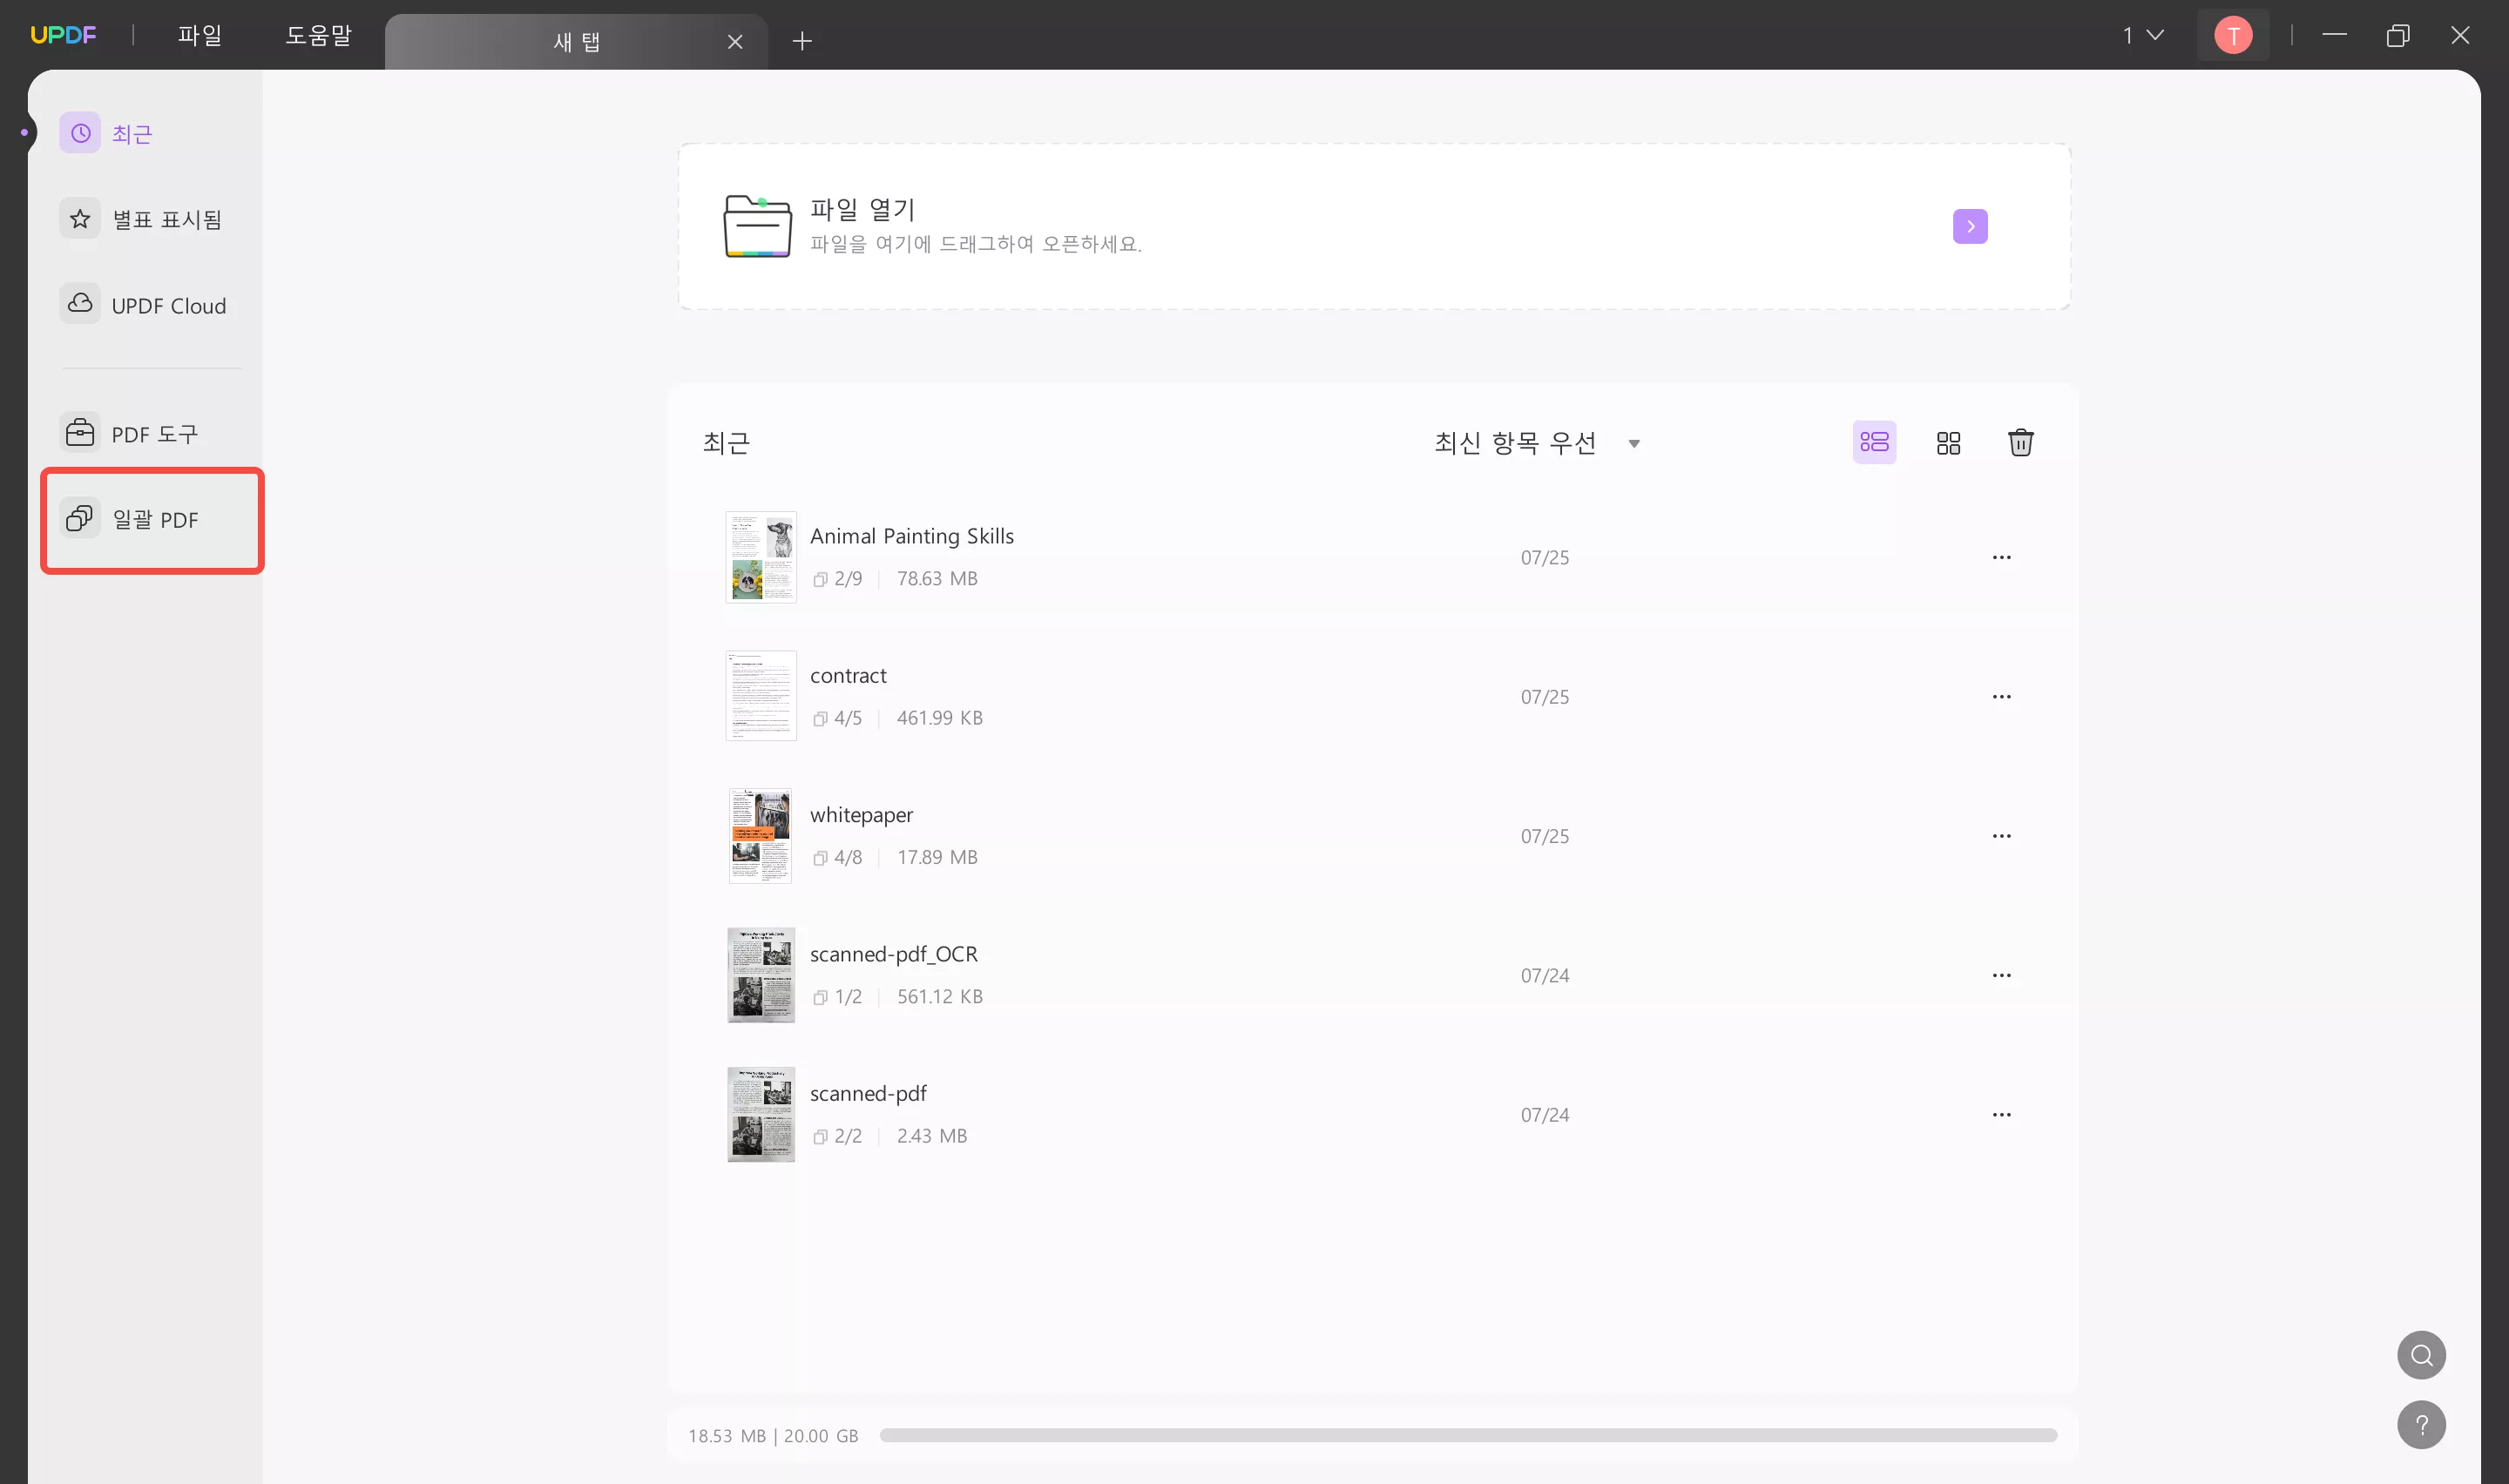Click the 파일 열기 heading text
Viewport: 2509px width, 1484px height.
pyautogui.click(x=862, y=209)
